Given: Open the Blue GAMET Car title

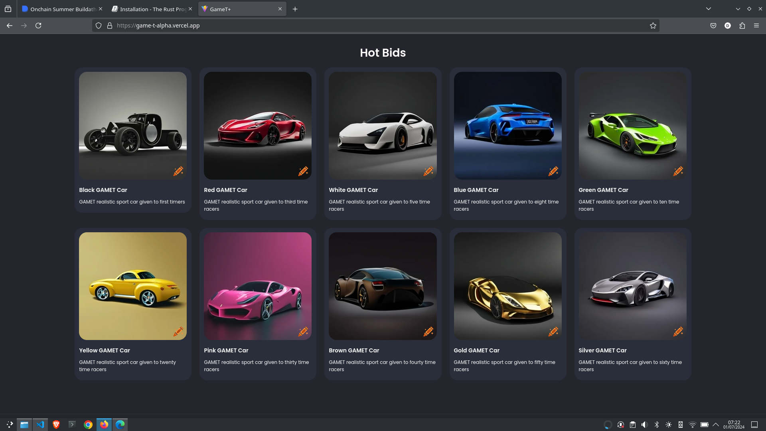Looking at the screenshot, I should [x=476, y=190].
